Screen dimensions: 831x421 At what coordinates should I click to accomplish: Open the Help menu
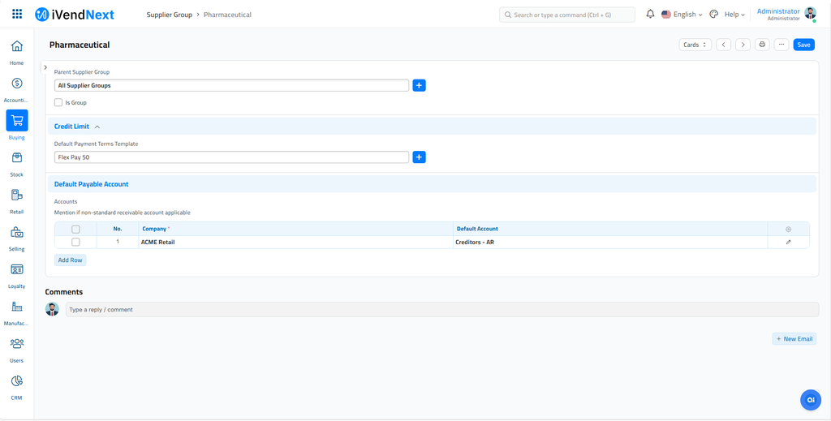(734, 15)
